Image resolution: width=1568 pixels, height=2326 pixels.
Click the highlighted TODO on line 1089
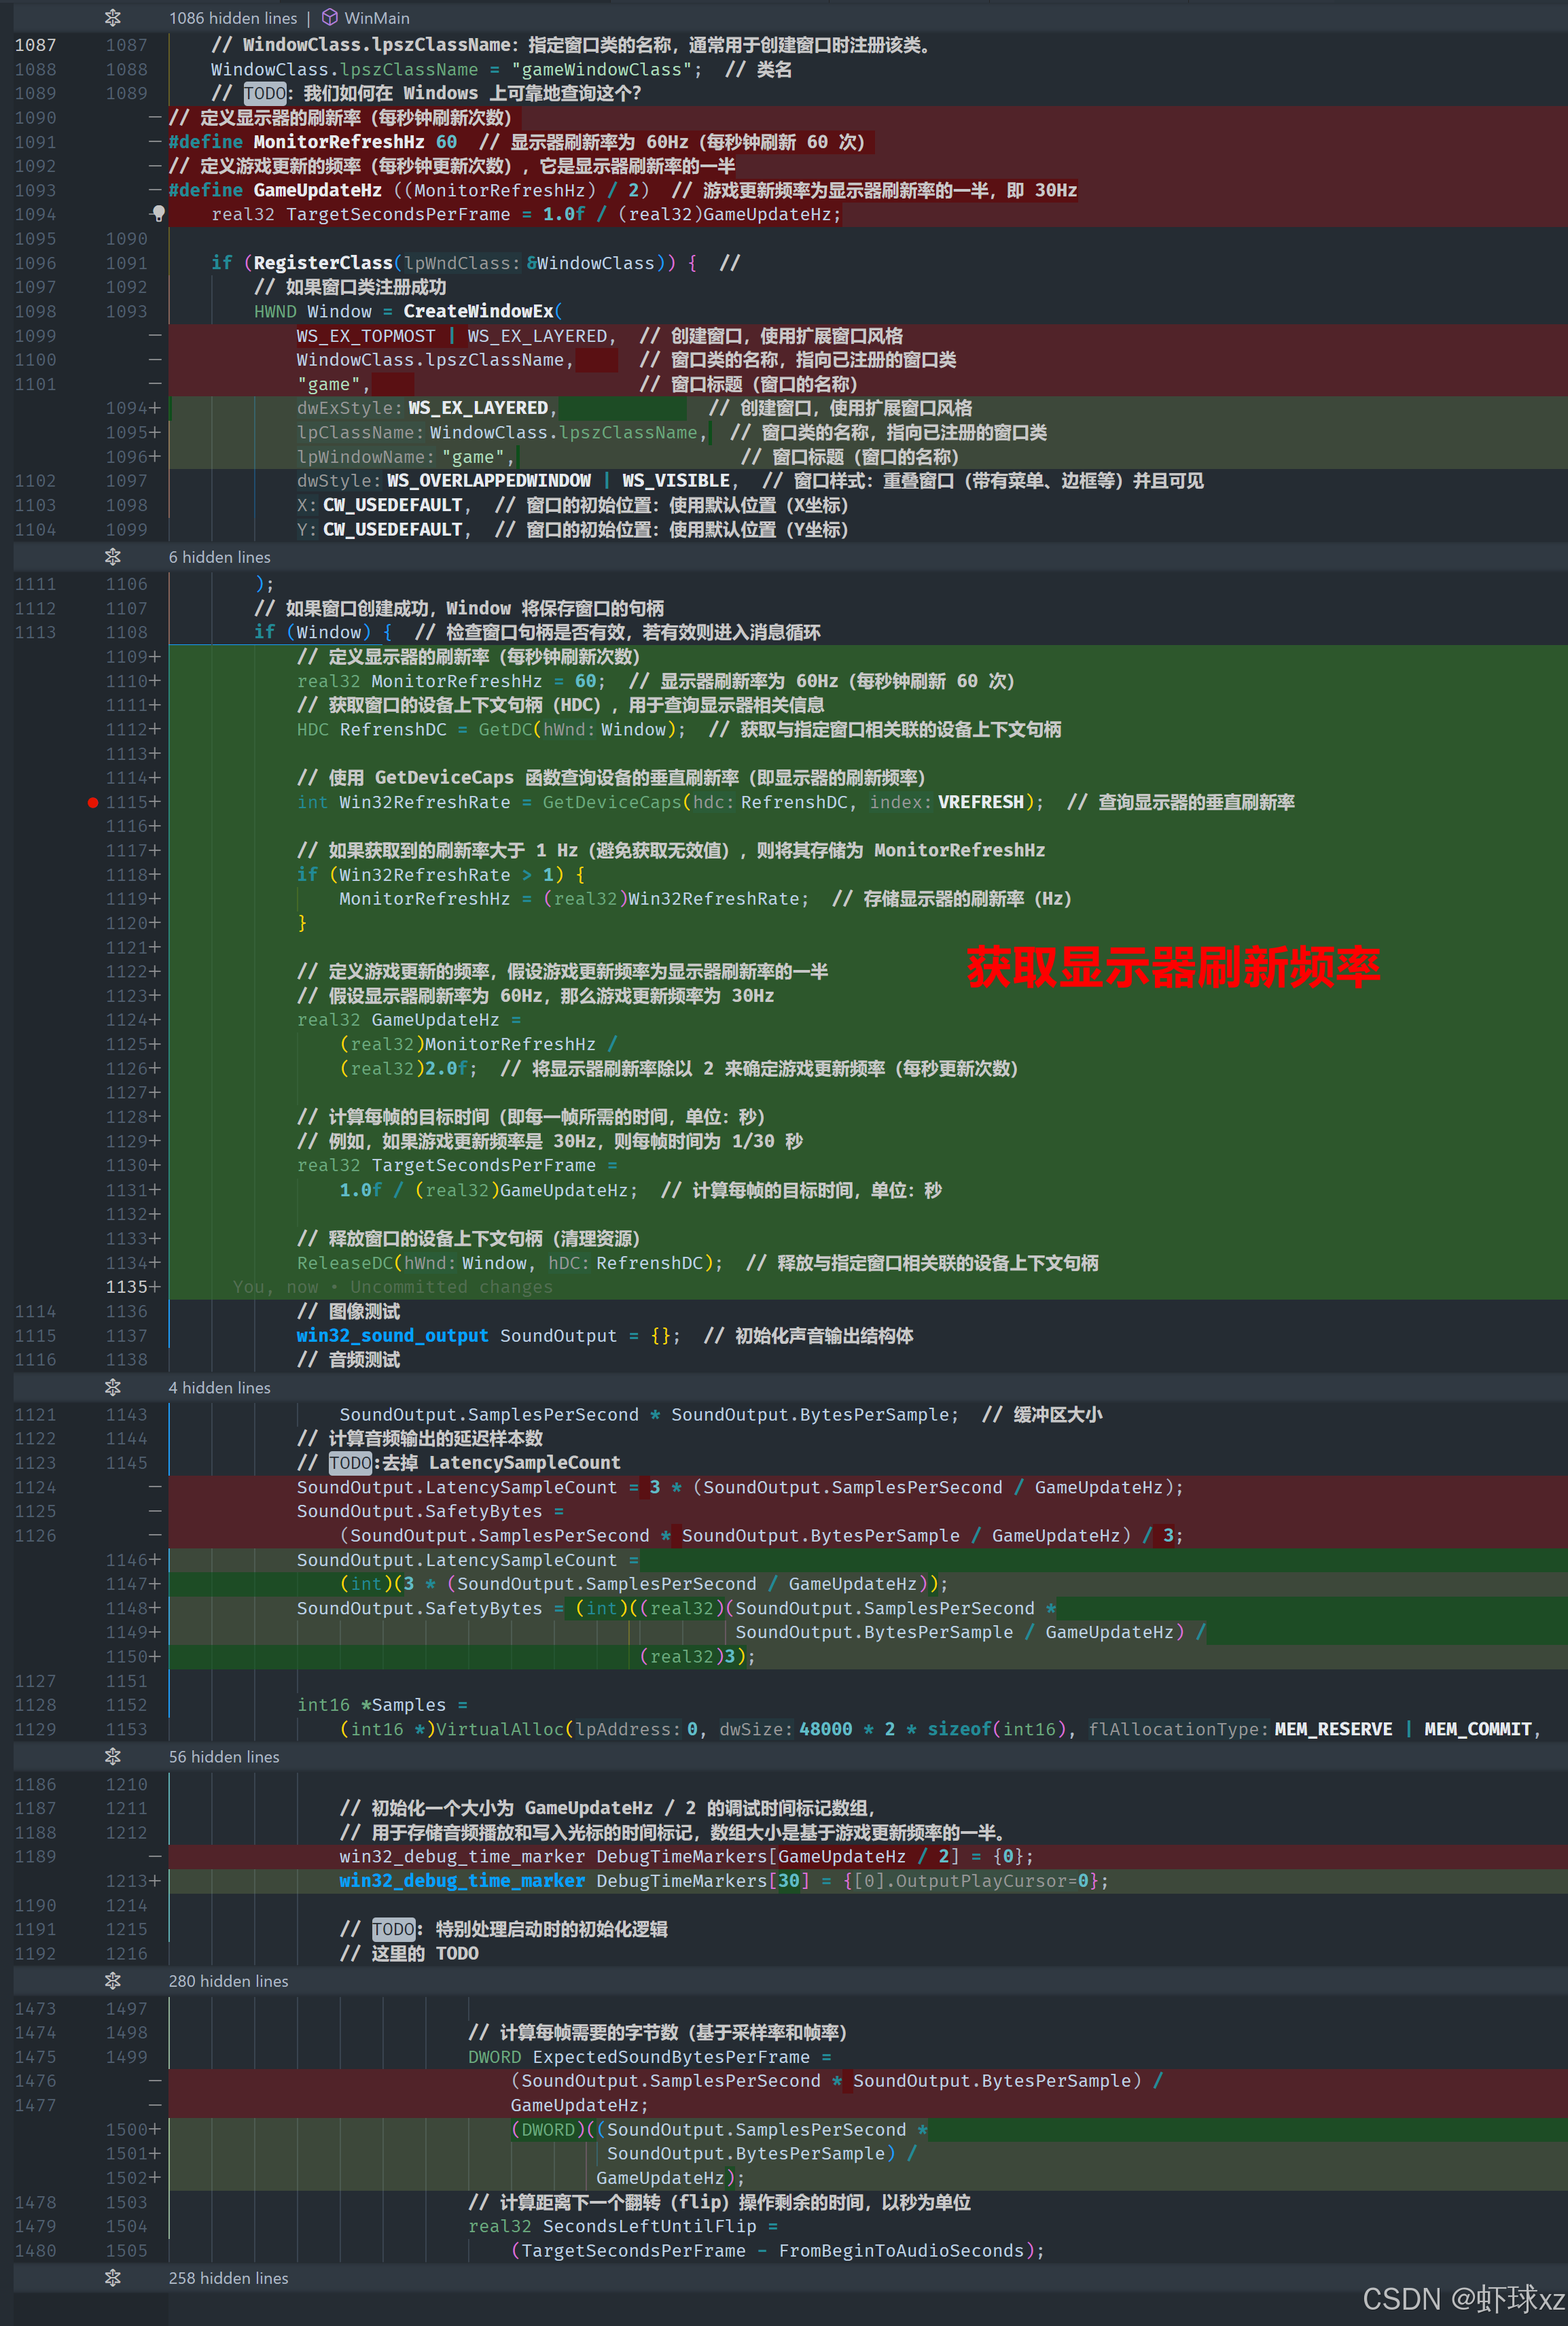click(x=265, y=93)
